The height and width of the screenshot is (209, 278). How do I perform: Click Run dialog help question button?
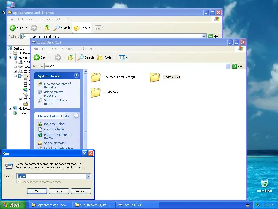click(85, 153)
